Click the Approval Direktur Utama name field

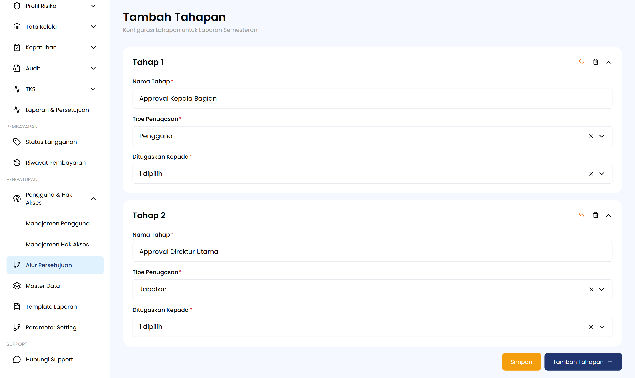click(x=372, y=252)
